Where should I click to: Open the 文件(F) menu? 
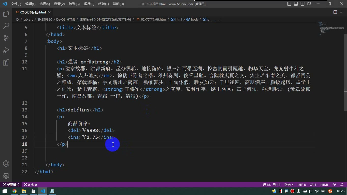coord(16,4)
